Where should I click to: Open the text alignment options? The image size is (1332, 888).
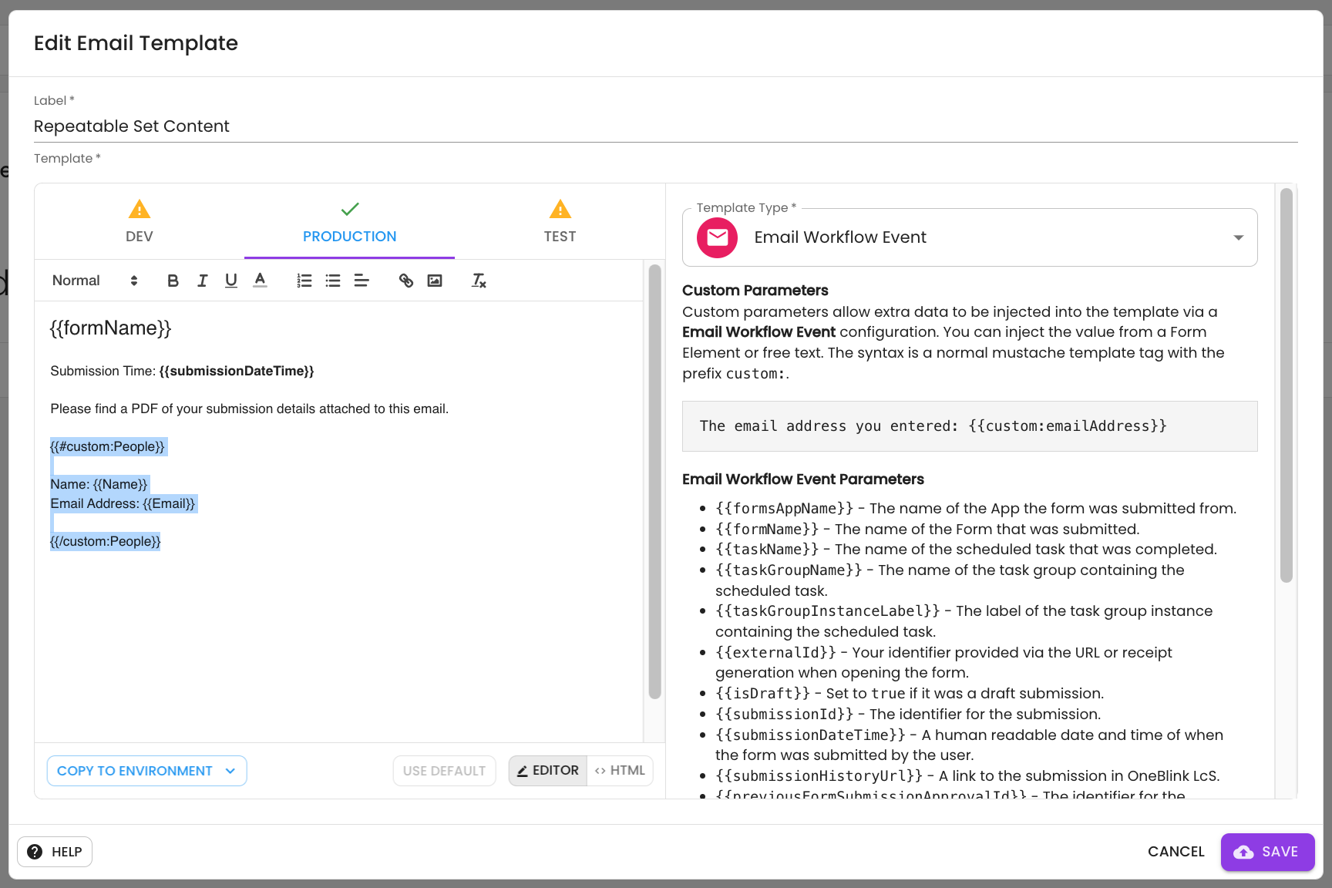tap(362, 281)
